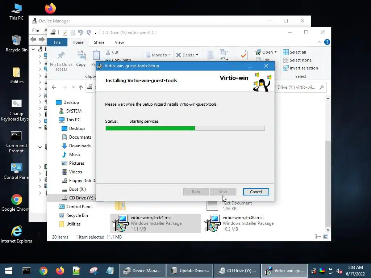Image resolution: width=371 pixels, height=278 pixels.
Task: Switch to the Share ribbon tab
Action: [x=99, y=42]
